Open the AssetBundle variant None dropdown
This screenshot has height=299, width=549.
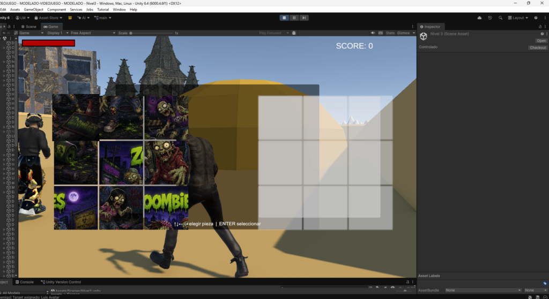click(536, 290)
